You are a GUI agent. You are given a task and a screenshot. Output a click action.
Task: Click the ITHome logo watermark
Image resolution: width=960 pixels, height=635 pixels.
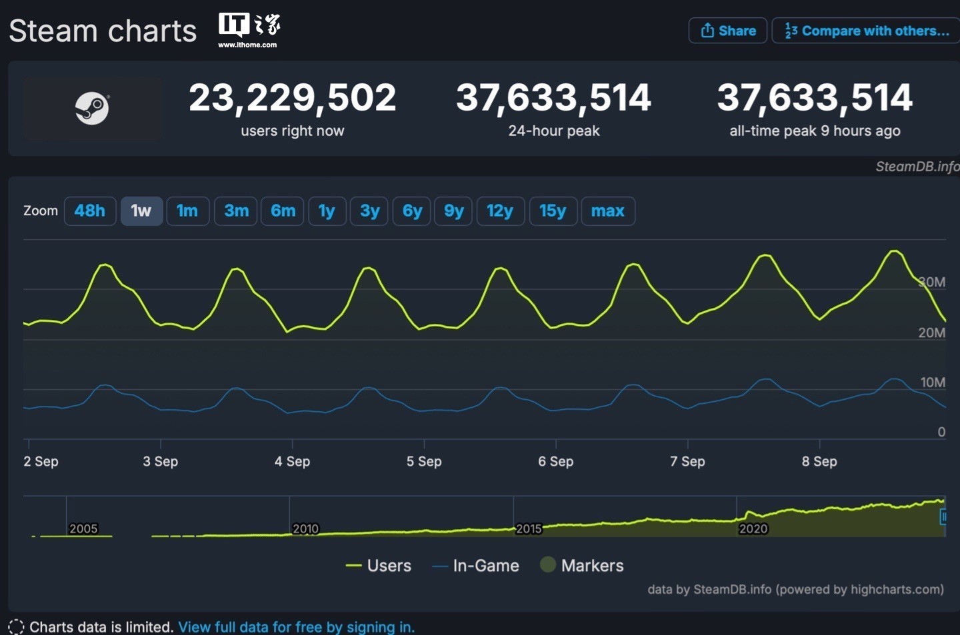pyautogui.click(x=249, y=30)
